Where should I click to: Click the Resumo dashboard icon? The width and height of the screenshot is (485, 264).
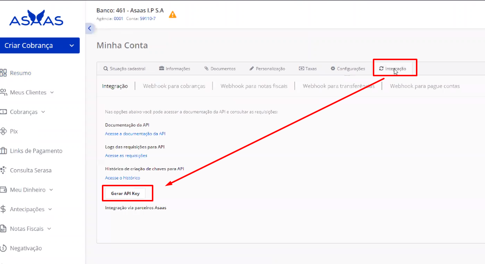[3, 73]
